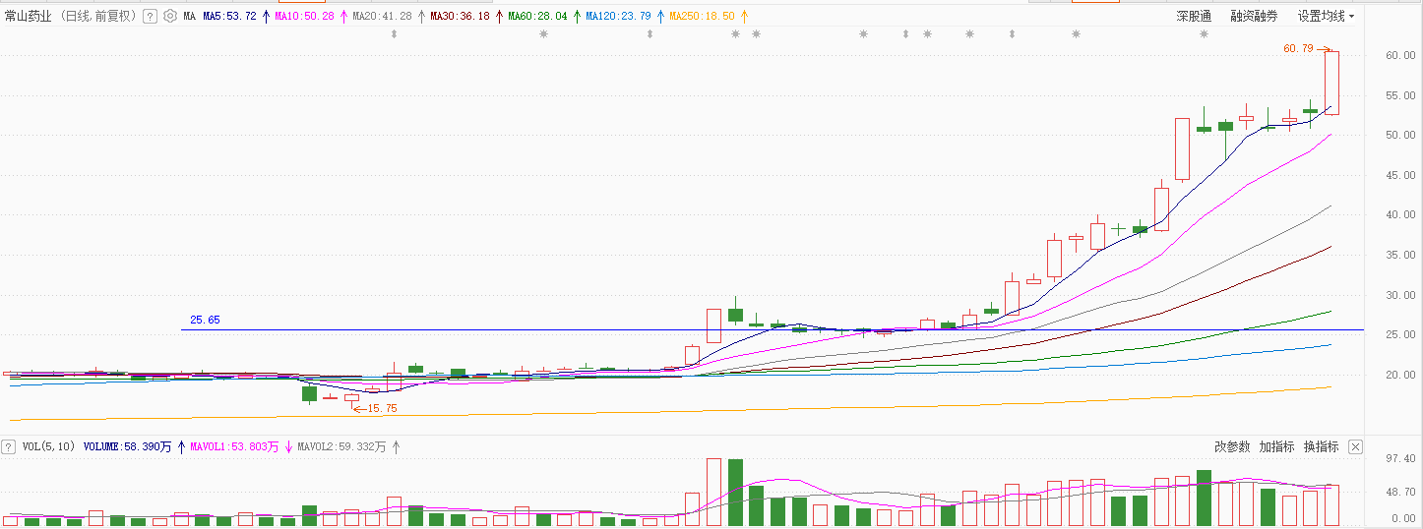1423x529 pixels.
Task: Click the latest tall red candlestick
Action: point(1331,83)
